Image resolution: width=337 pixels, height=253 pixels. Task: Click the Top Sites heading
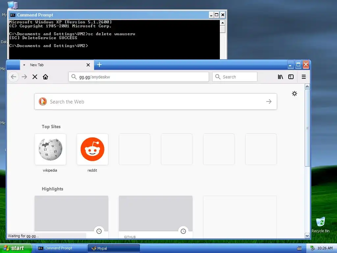pyautogui.click(x=51, y=126)
